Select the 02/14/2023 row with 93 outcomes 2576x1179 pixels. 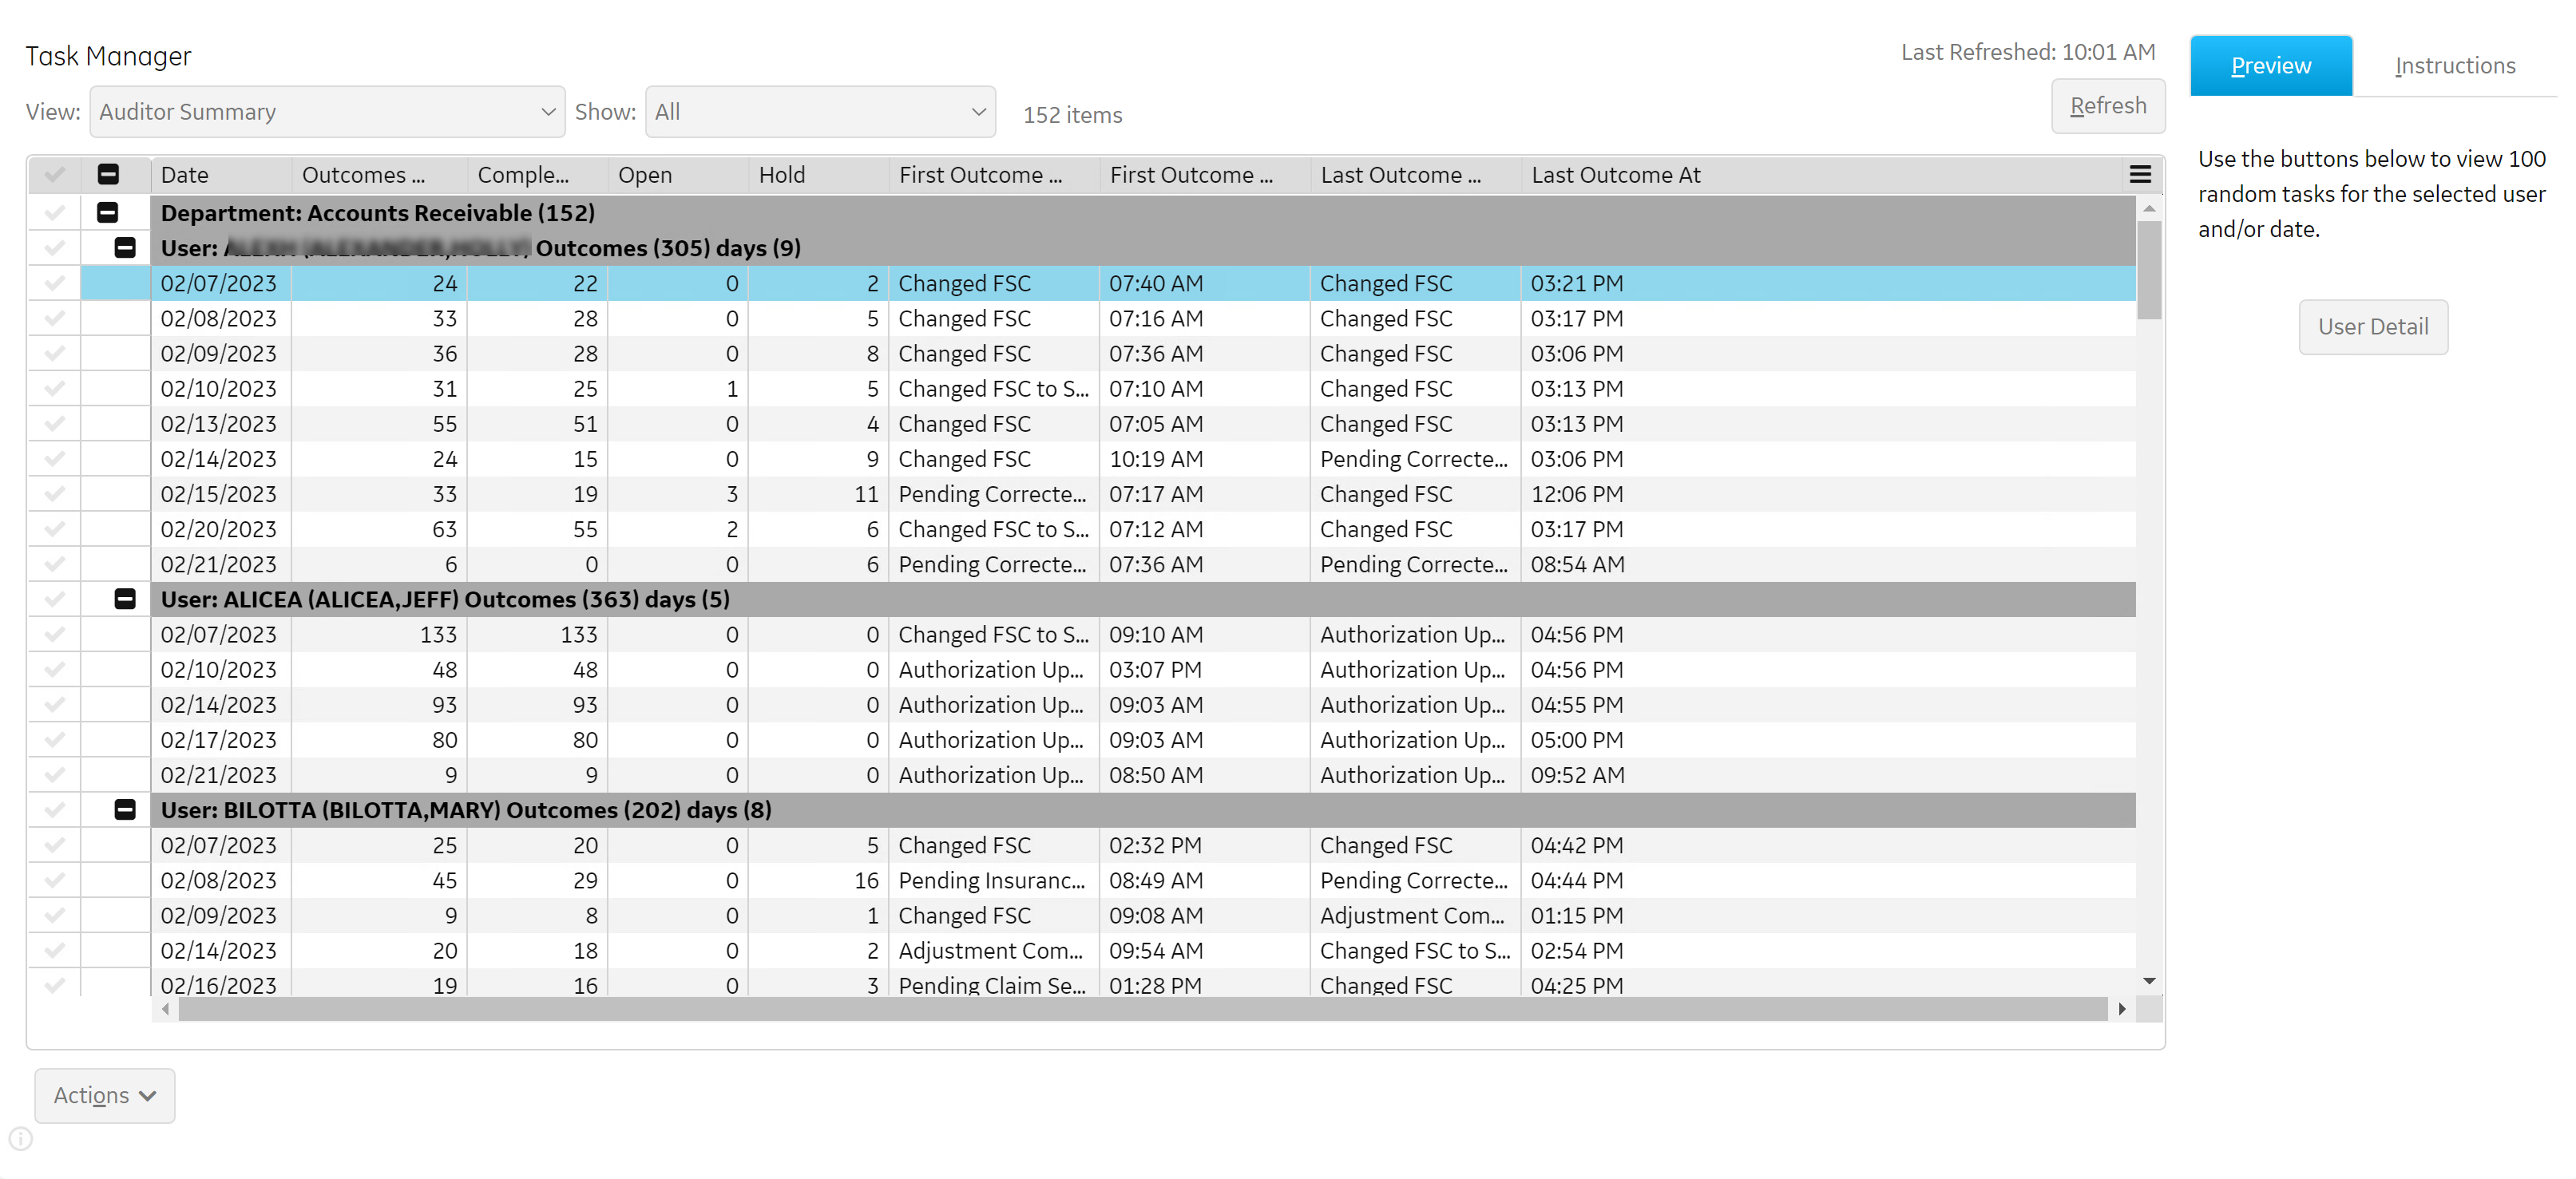1143,705
